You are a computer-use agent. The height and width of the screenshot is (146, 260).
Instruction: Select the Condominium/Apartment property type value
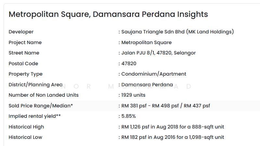click(153, 74)
